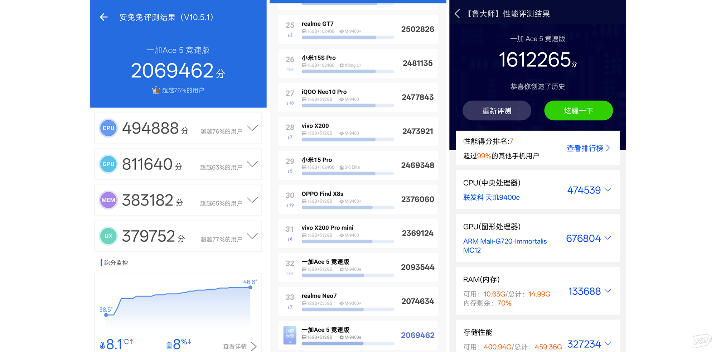This screenshot has width=716, height=352.
Task: Tap the 超越63%的用户 GPU percentile text
Action: [221, 167]
